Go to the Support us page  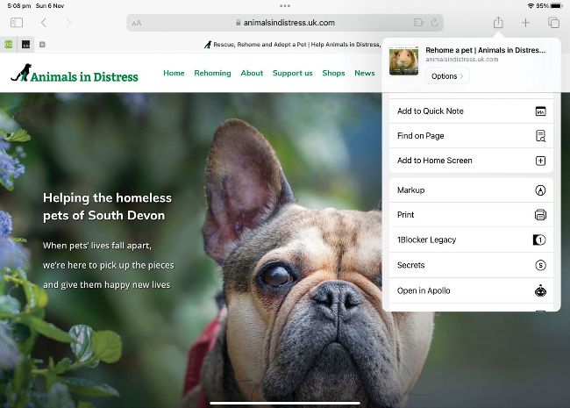point(292,73)
